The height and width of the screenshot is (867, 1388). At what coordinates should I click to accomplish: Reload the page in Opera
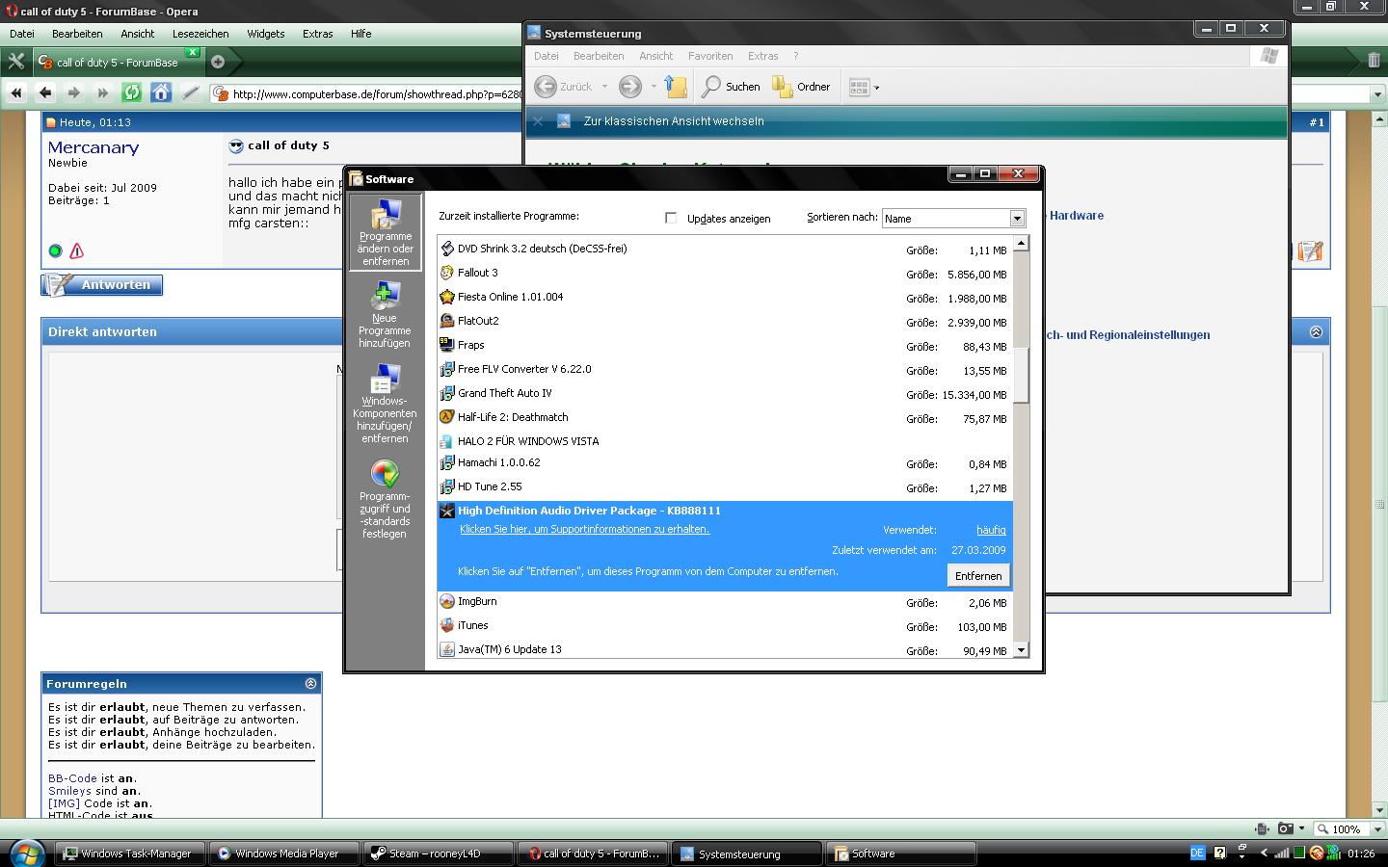tap(132, 93)
